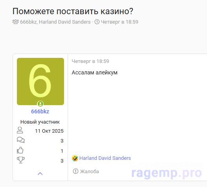This screenshot has height=187, width=207.
Task: Click the join date 11 Окт 2025
Action: click(x=49, y=131)
